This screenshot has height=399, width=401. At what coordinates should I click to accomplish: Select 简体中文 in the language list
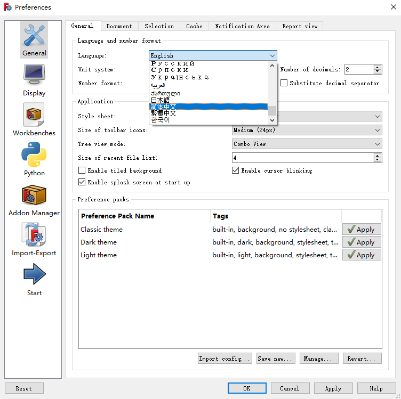click(x=208, y=107)
